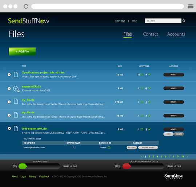Click the Add File button
Screen dimensions: 196x187
[x=22, y=51]
